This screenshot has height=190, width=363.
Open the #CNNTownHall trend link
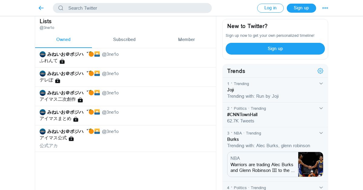[242, 115]
